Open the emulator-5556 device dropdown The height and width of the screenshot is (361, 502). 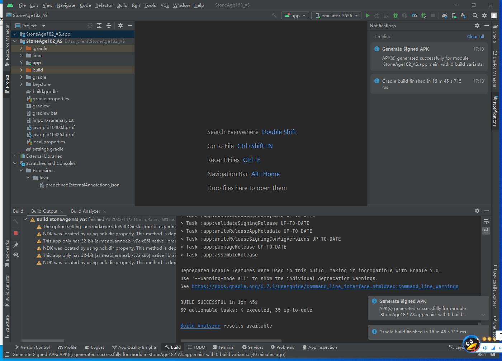pyautogui.click(x=336, y=15)
